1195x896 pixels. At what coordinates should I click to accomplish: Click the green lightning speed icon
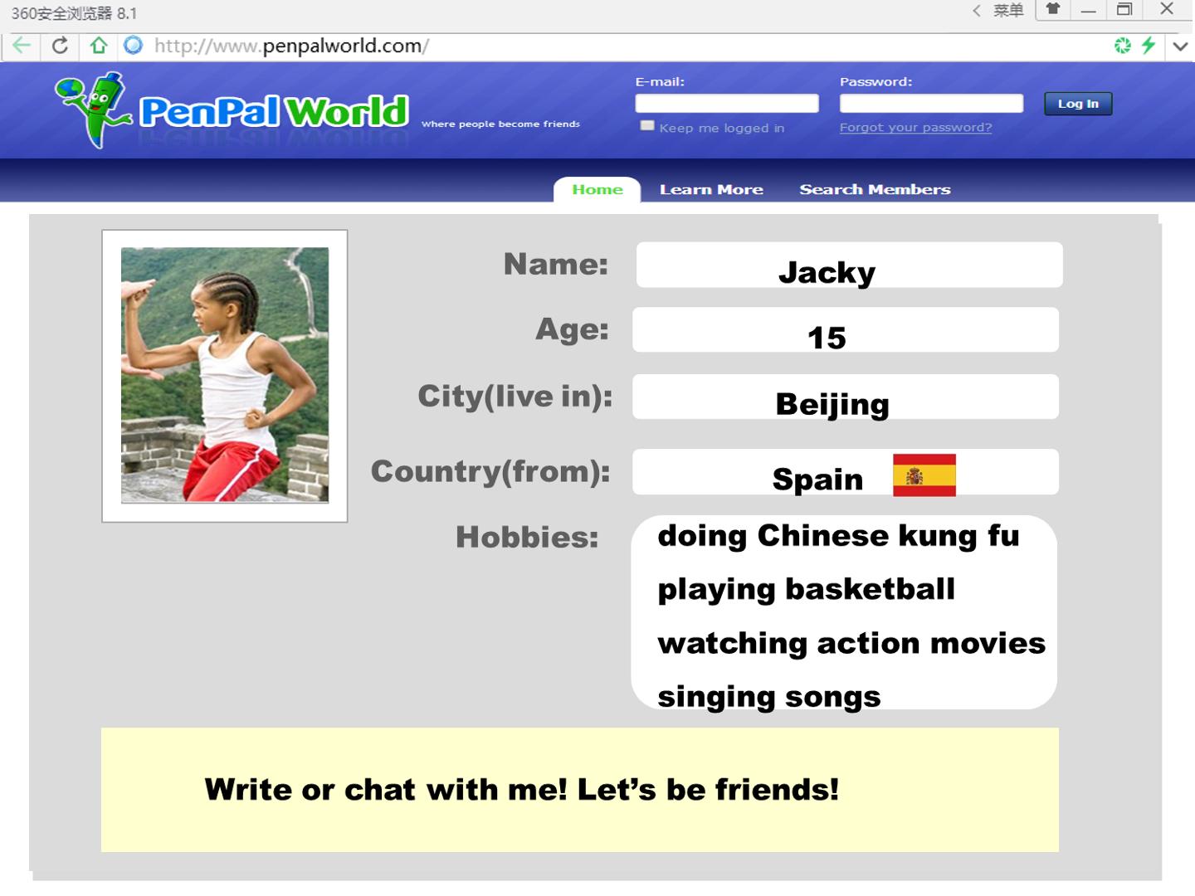1149,46
